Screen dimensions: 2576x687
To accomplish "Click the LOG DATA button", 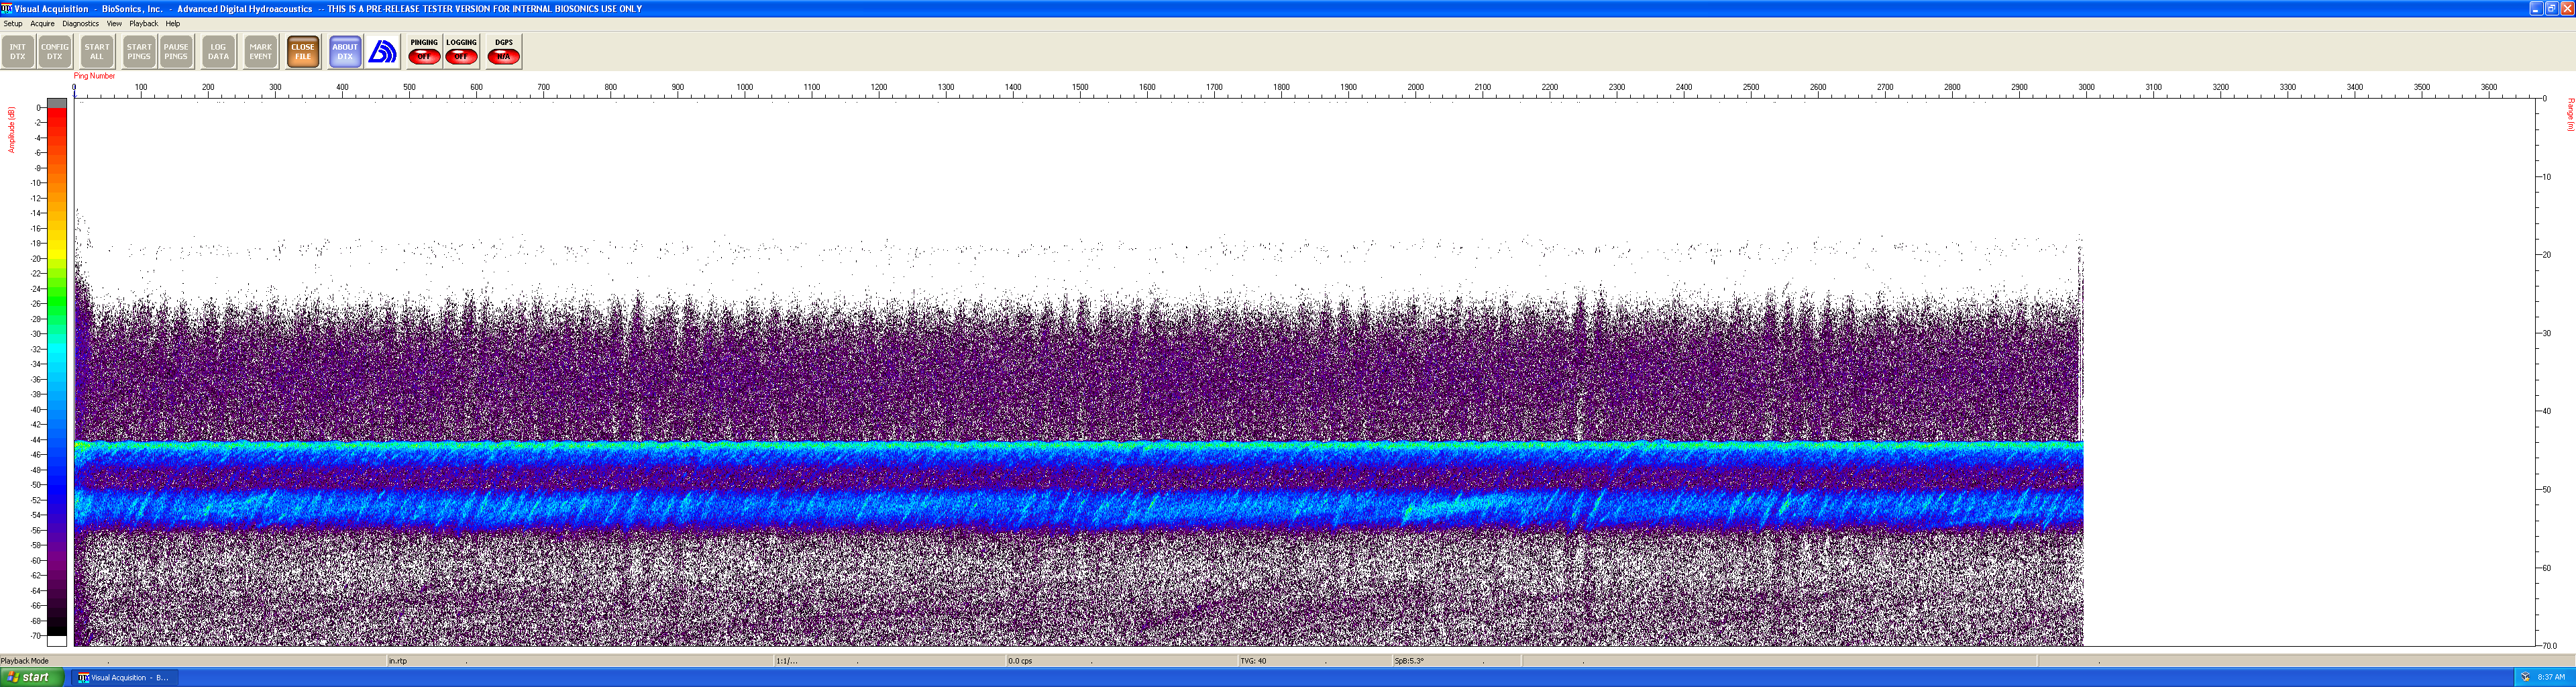I will (218, 52).
